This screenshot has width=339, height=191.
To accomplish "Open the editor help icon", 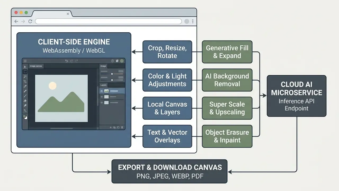I will pyautogui.click(x=113, y=61).
